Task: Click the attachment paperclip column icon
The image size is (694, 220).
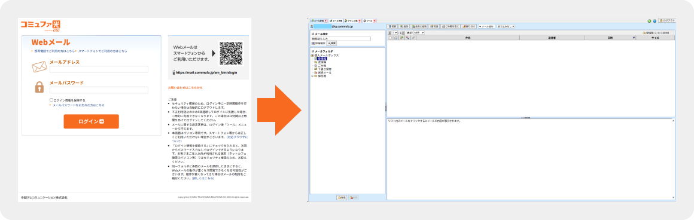Action: (413, 38)
